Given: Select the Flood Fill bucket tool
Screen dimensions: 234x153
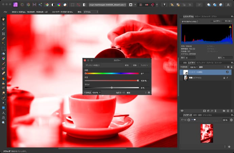Looking at the screenshot, I should pos(3,53).
